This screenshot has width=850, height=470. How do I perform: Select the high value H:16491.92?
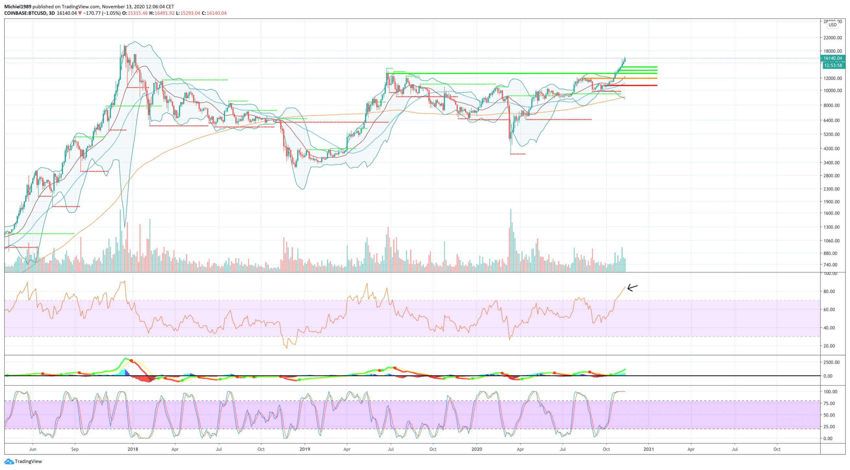[x=162, y=13]
